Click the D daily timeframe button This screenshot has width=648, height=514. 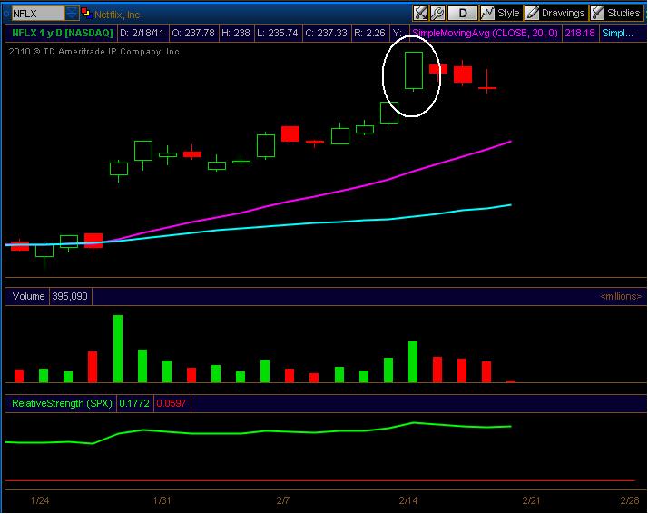[463, 14]
